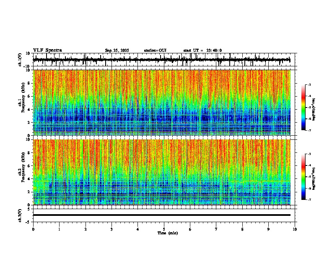Click time axis tick label "9"
The image size is (332, 257).
[268, 229]
